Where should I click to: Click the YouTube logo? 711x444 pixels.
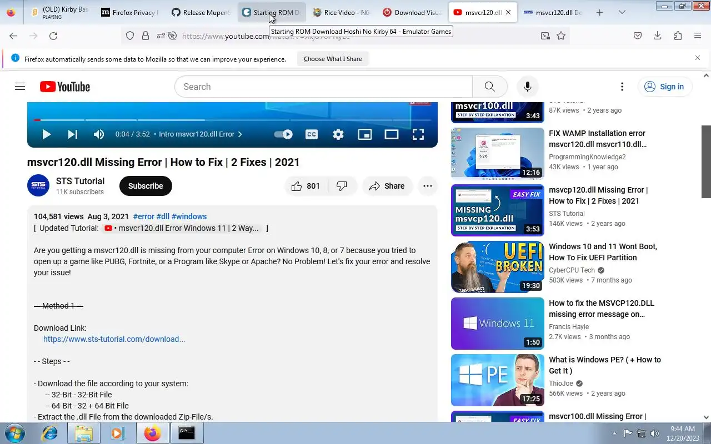click(x=65, y=87)
